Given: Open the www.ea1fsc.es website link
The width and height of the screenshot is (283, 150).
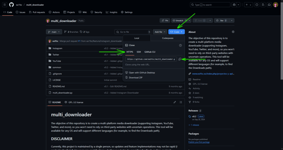Looking at the screenshot, I should (x=213, y=74).
